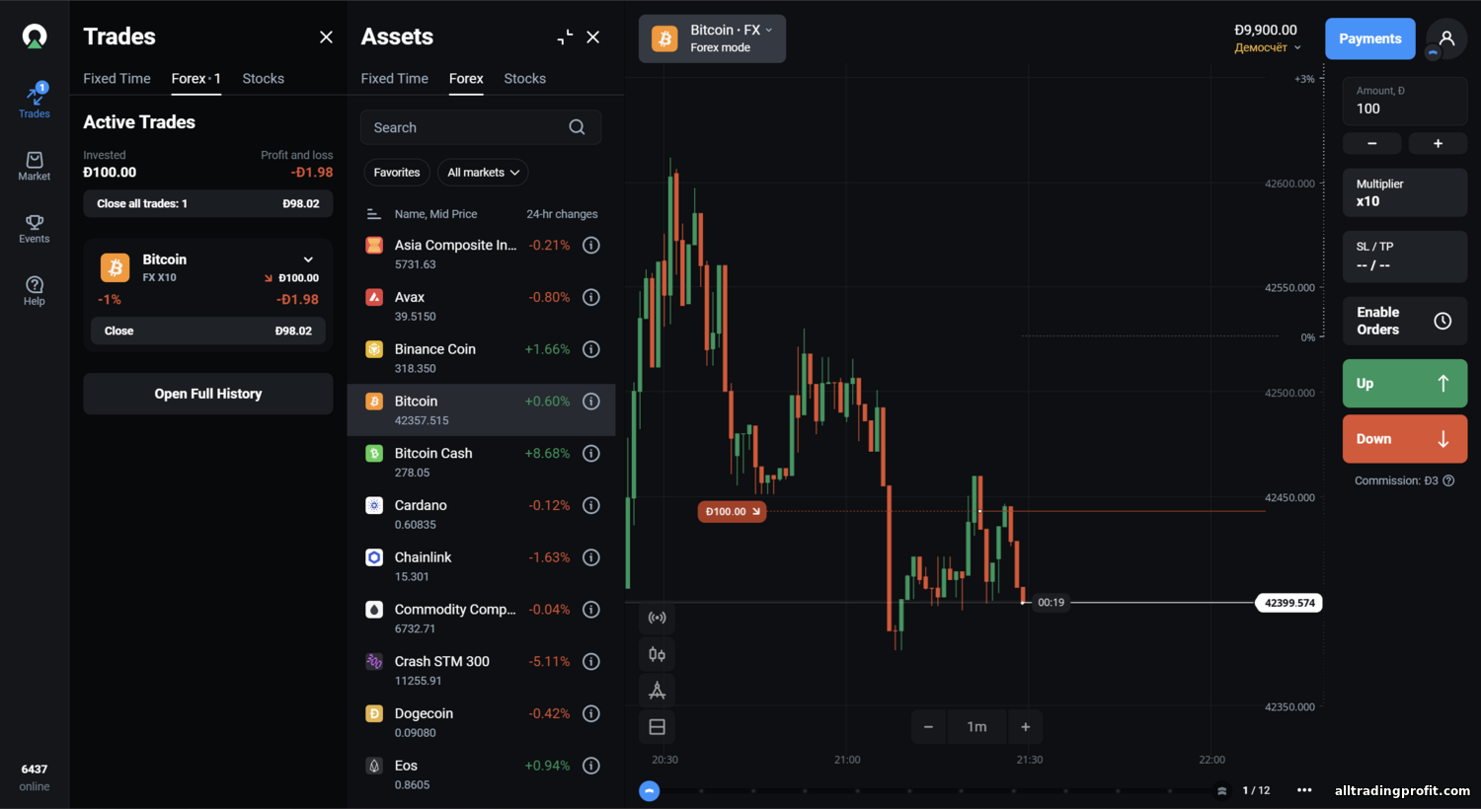Screen dimensions: 1481x809
Task: Open the Market sidebar icon
Action: coord(34,166)
